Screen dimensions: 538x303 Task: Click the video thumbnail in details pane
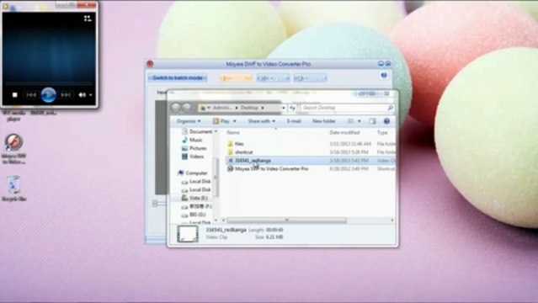(x=188, y=234)
